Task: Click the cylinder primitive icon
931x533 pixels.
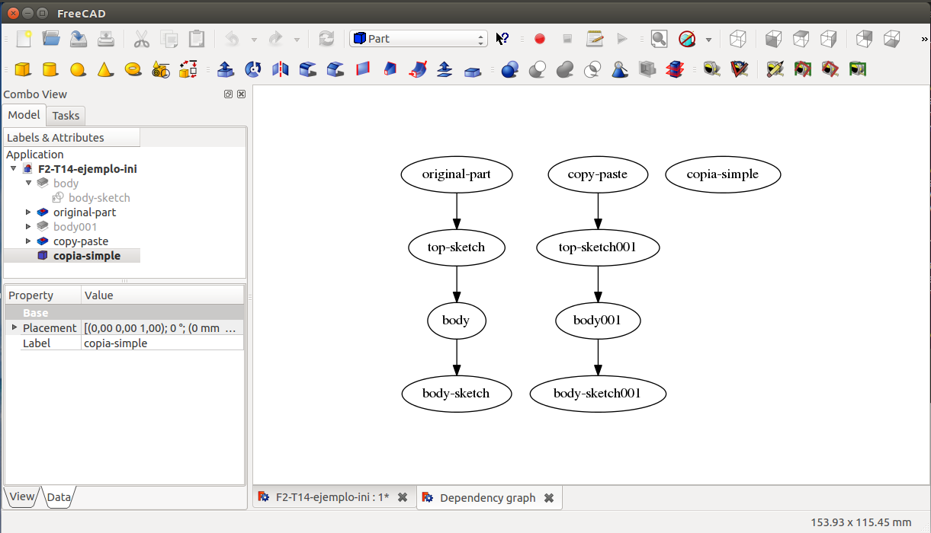Action: [x=50, y=70]
